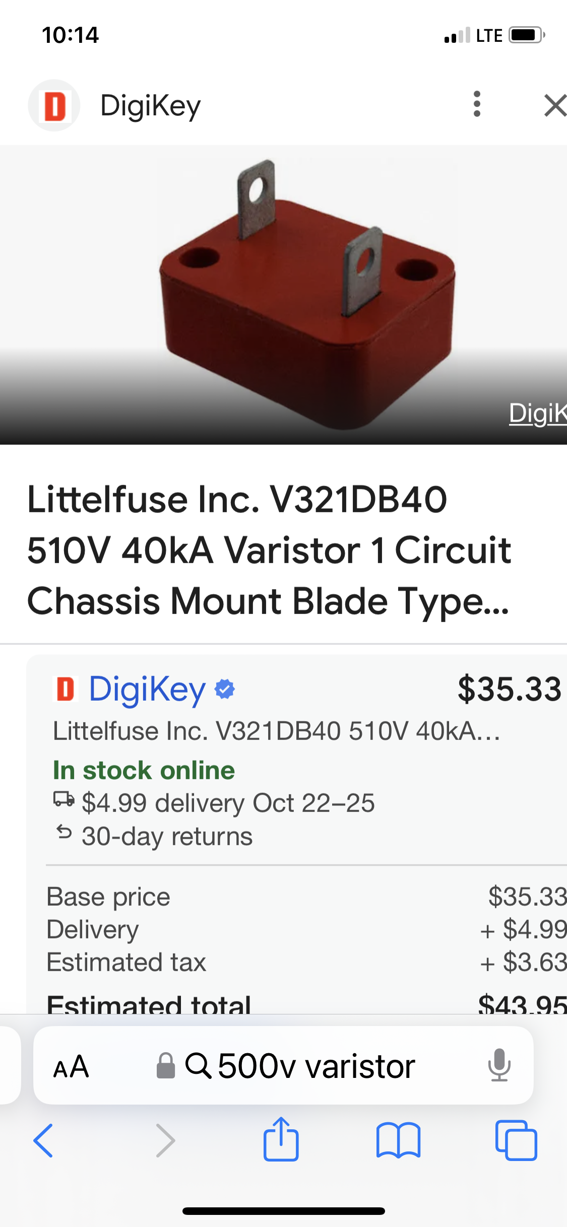Tap the 30-day returns arrow icon
Image resolution: width=567 pixels, height=1227 pixels.
[x=64, y=833]
